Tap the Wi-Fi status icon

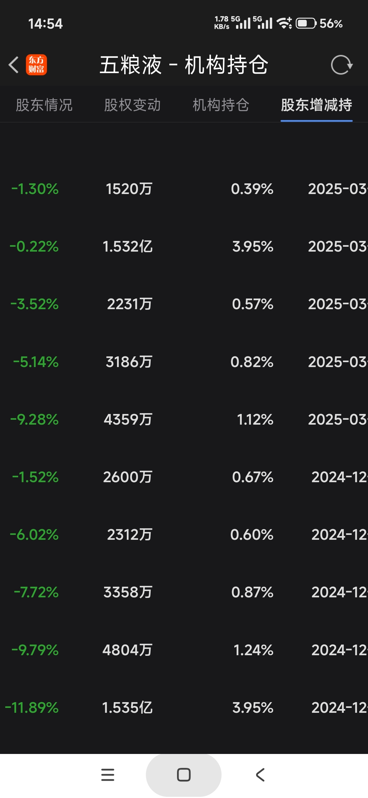[x=284, y=24]
